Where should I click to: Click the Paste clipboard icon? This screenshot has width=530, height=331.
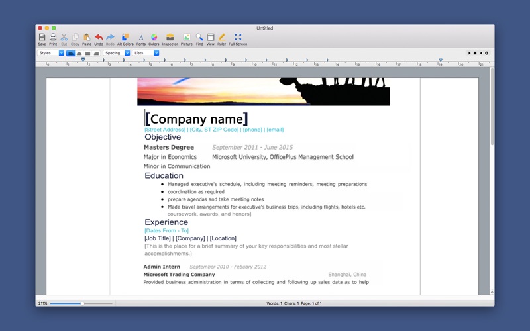pos(87,38)
